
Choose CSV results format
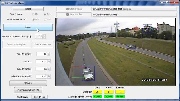45,19
